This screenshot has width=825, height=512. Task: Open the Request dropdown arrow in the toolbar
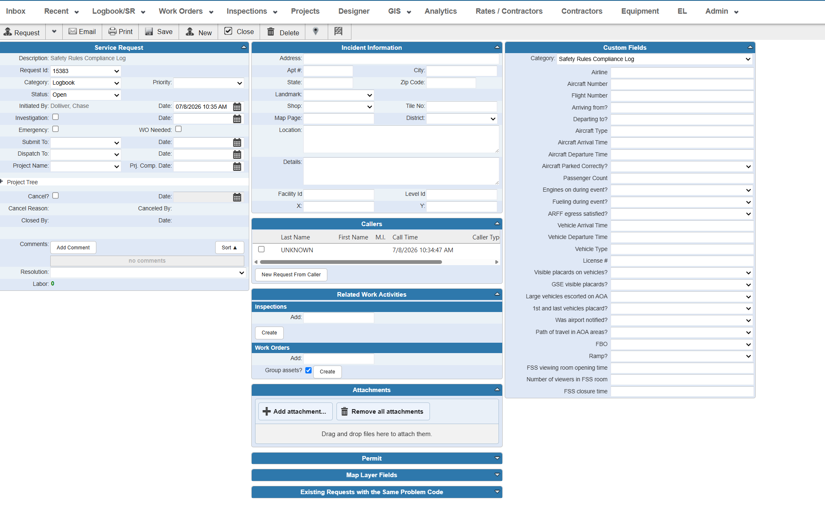point(54,32)
